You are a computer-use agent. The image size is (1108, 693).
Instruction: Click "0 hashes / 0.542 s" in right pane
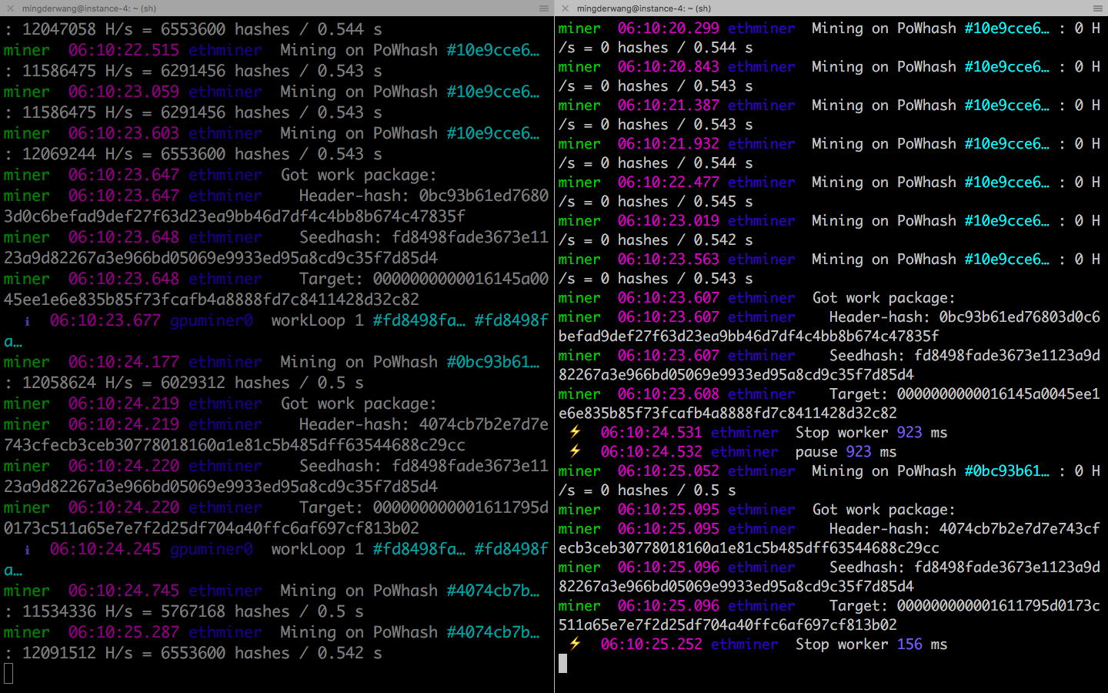[677, 240]
